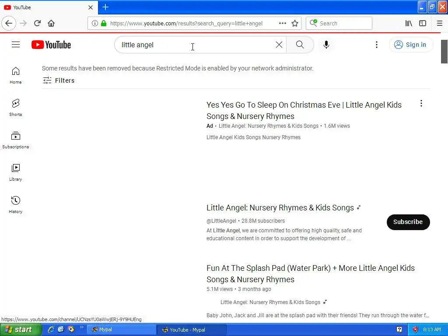This screenshot has height=336, width=448.
Task: Reload the current page
Action: pyautogui.click(x=37, y=23)
